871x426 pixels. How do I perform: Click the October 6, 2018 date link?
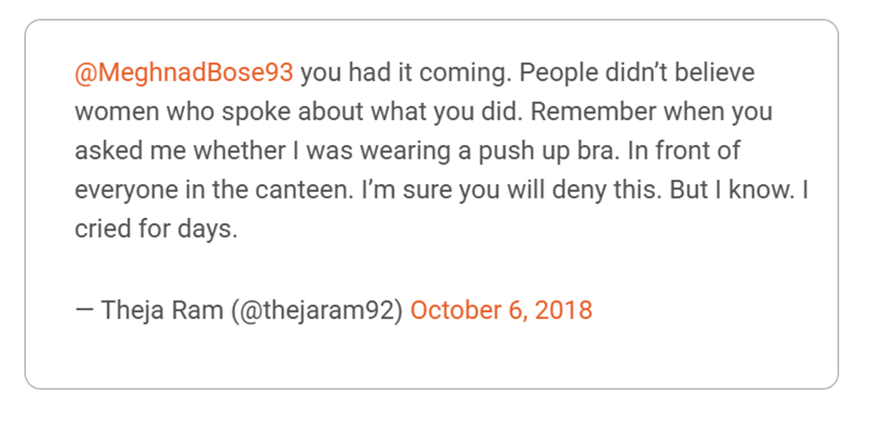pyautogui.click(x=501, y=310)
